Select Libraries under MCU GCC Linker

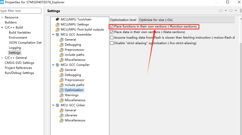click(x=71, y=115)
